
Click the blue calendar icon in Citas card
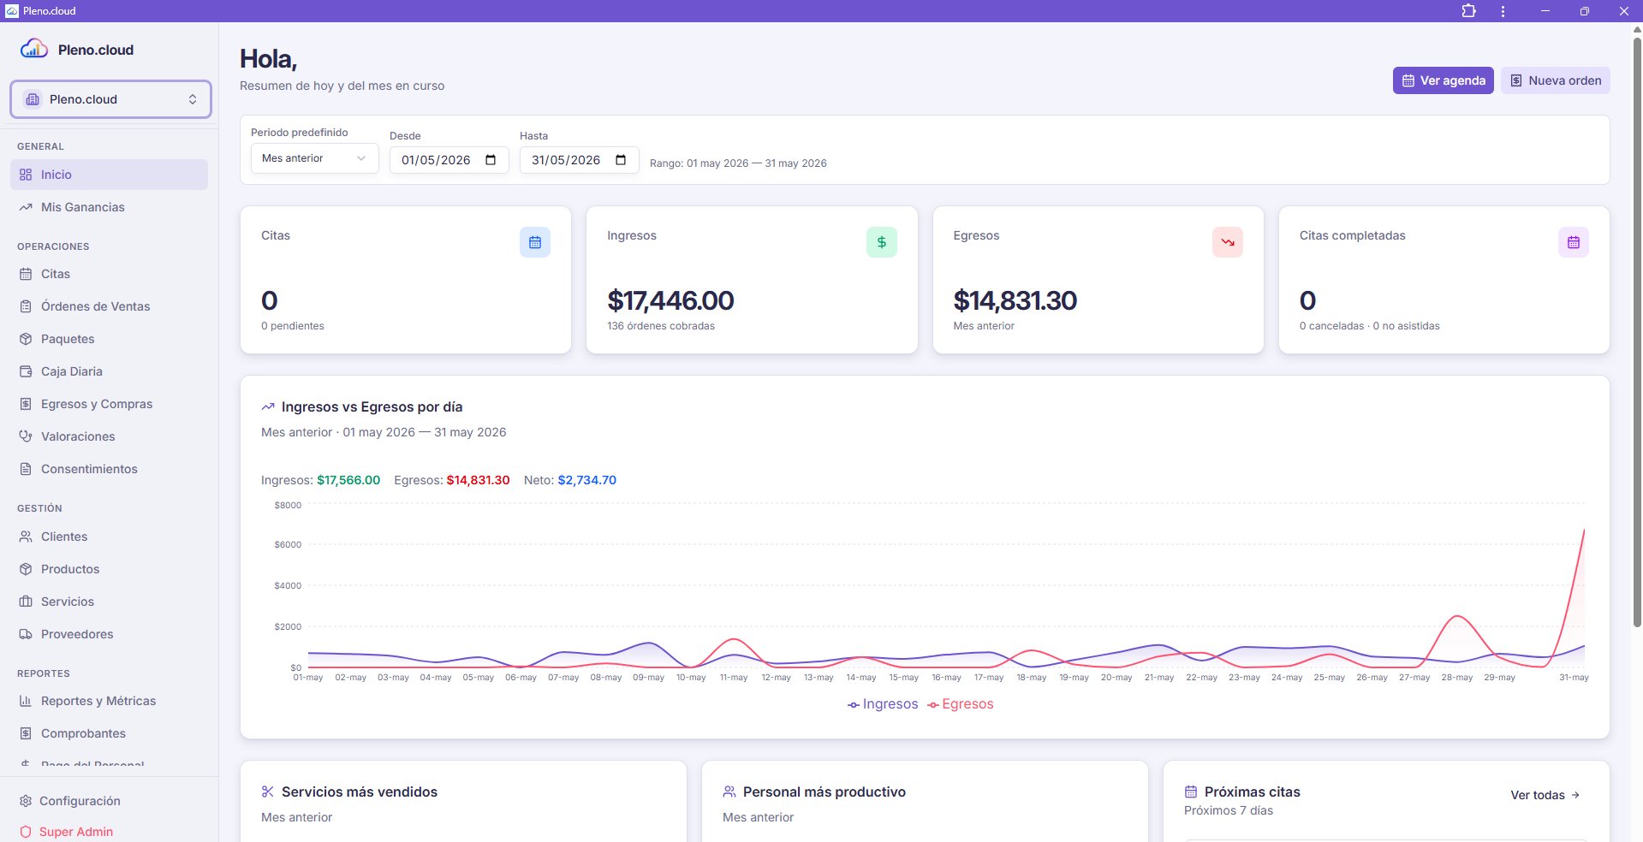(x=535, y=242)
